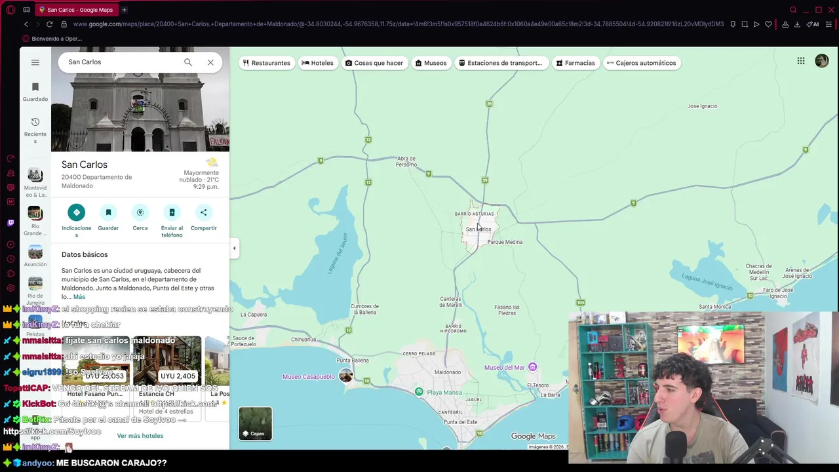Click the Museo Casapueblo map marker
839x472 pixels.
(346, 376)
